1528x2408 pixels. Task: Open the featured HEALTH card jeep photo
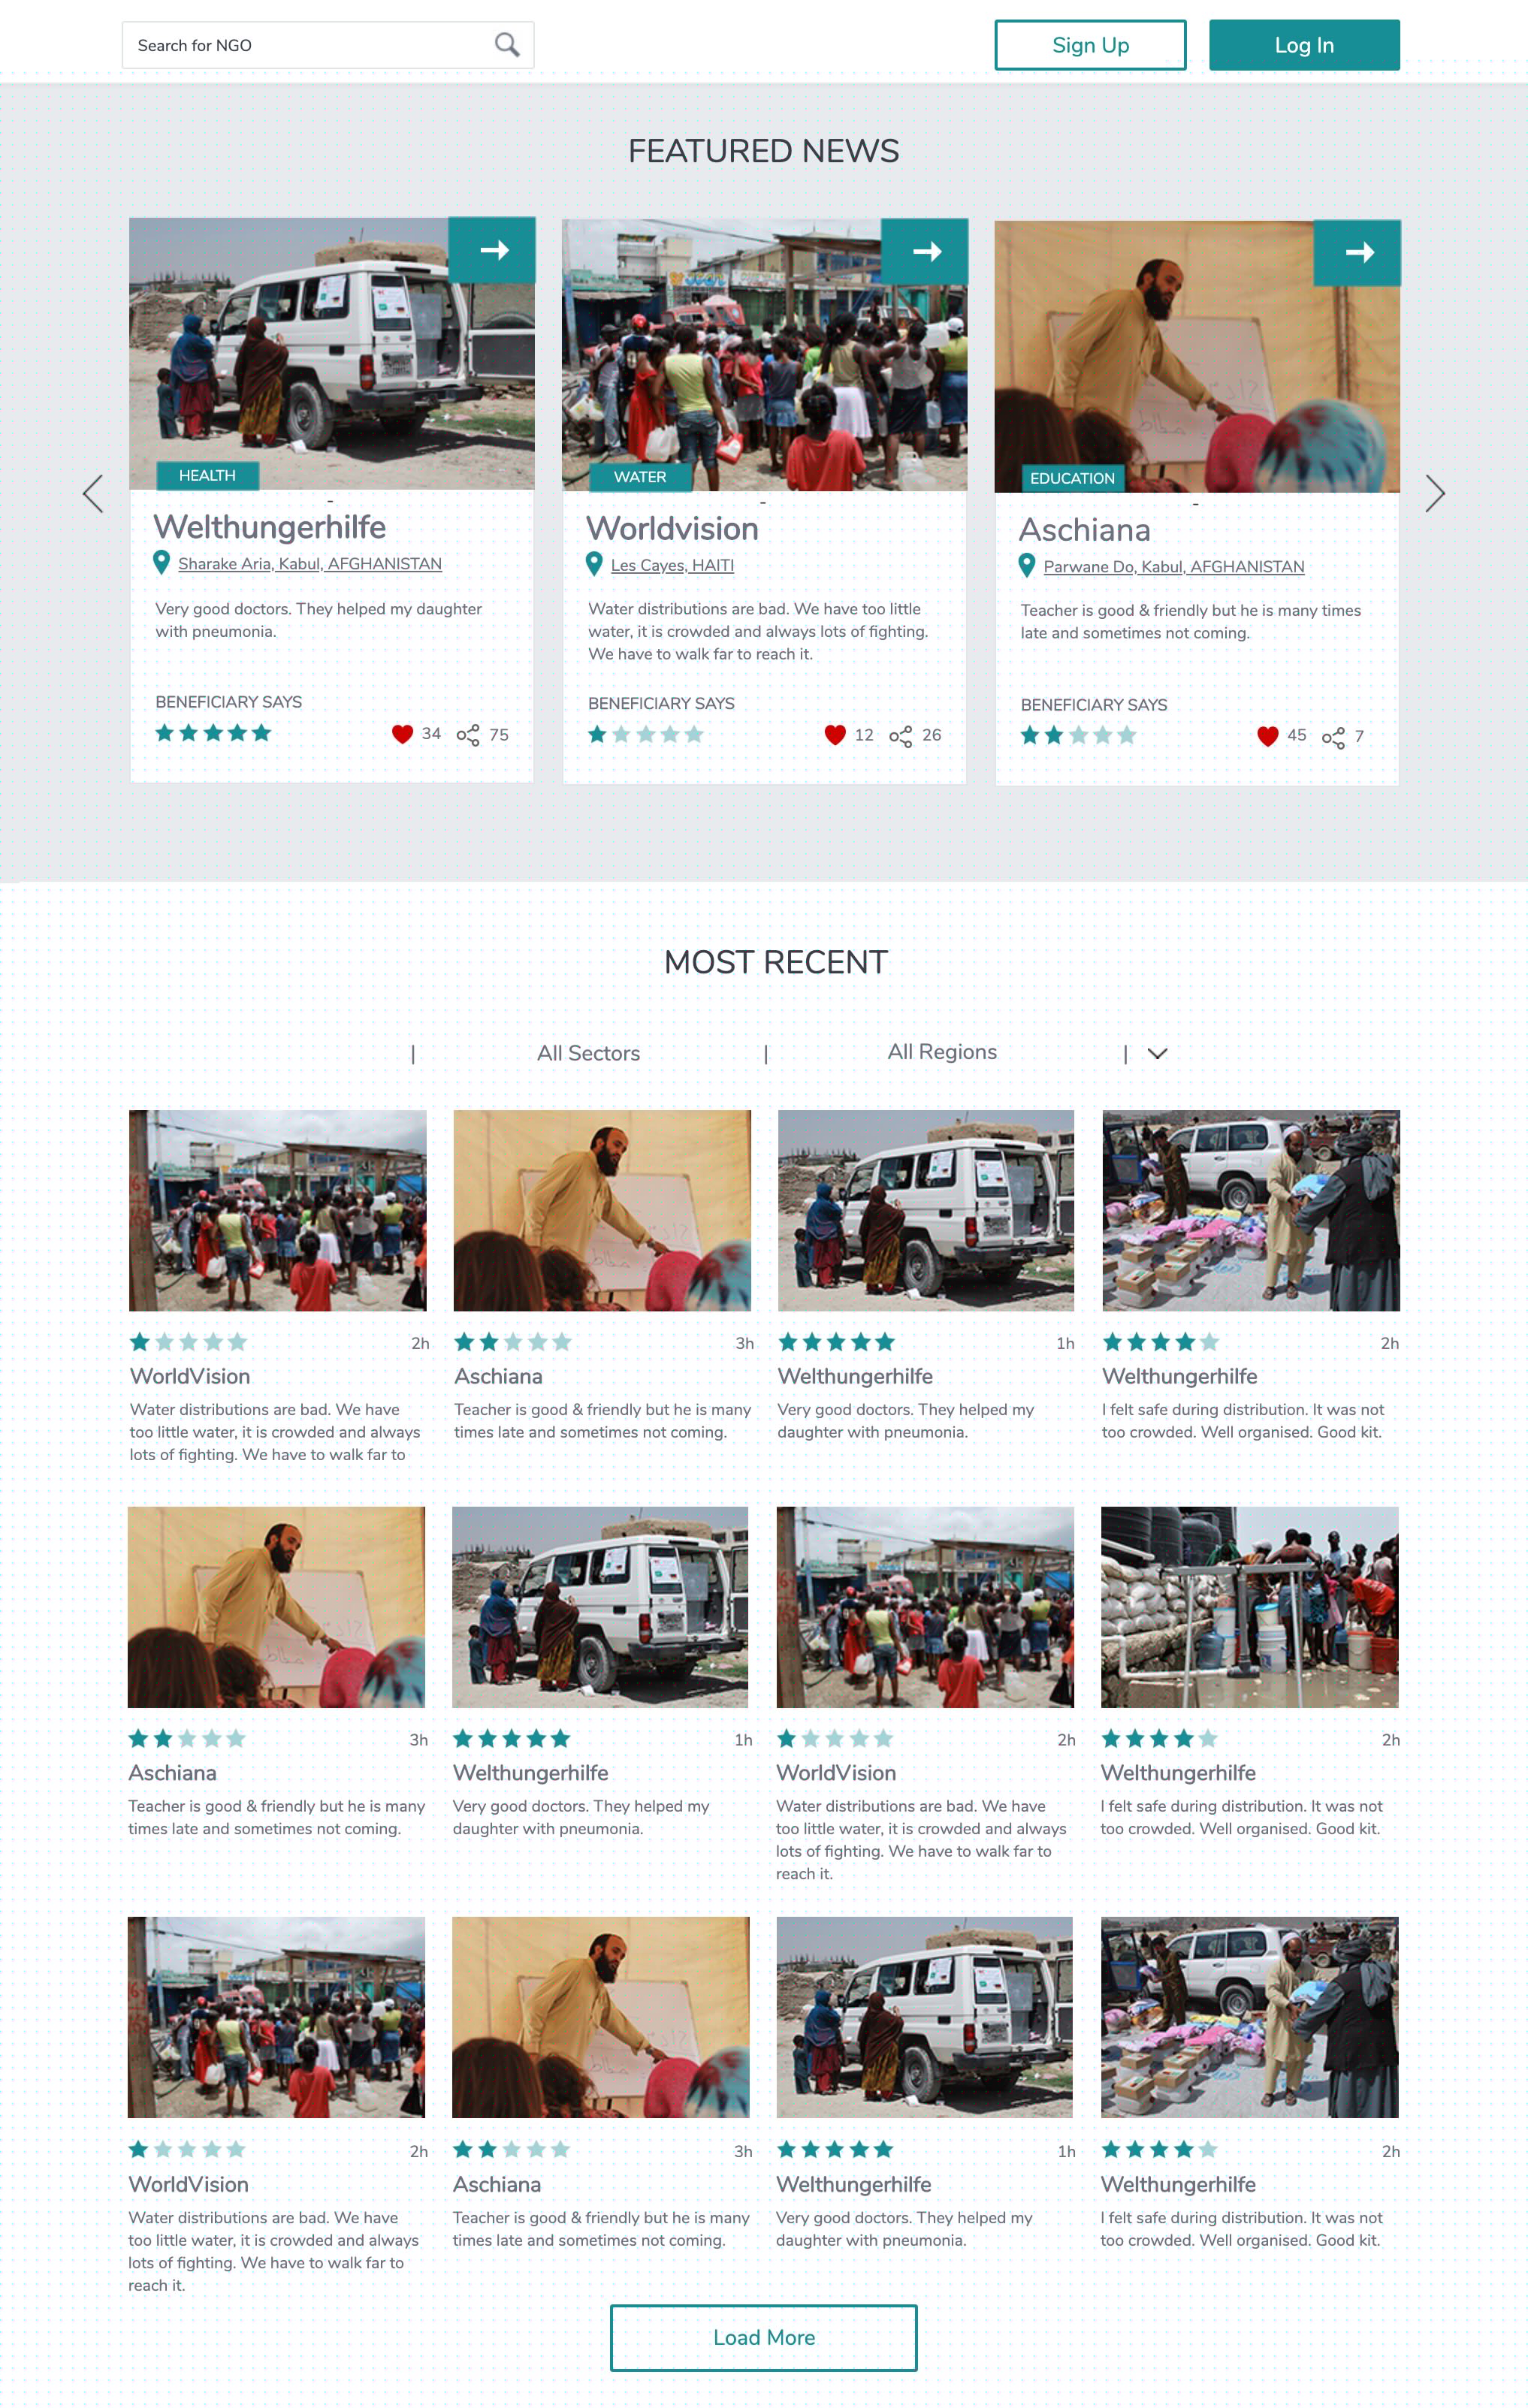point(332,354)
